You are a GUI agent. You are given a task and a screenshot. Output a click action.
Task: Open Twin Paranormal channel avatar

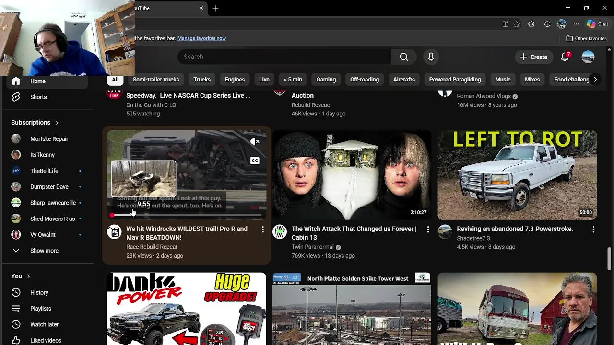280,232
